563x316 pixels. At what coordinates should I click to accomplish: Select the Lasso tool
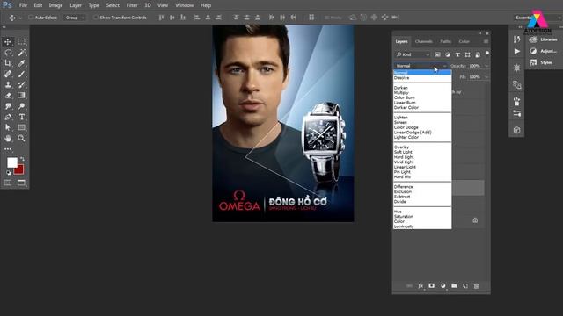(8, 53)
